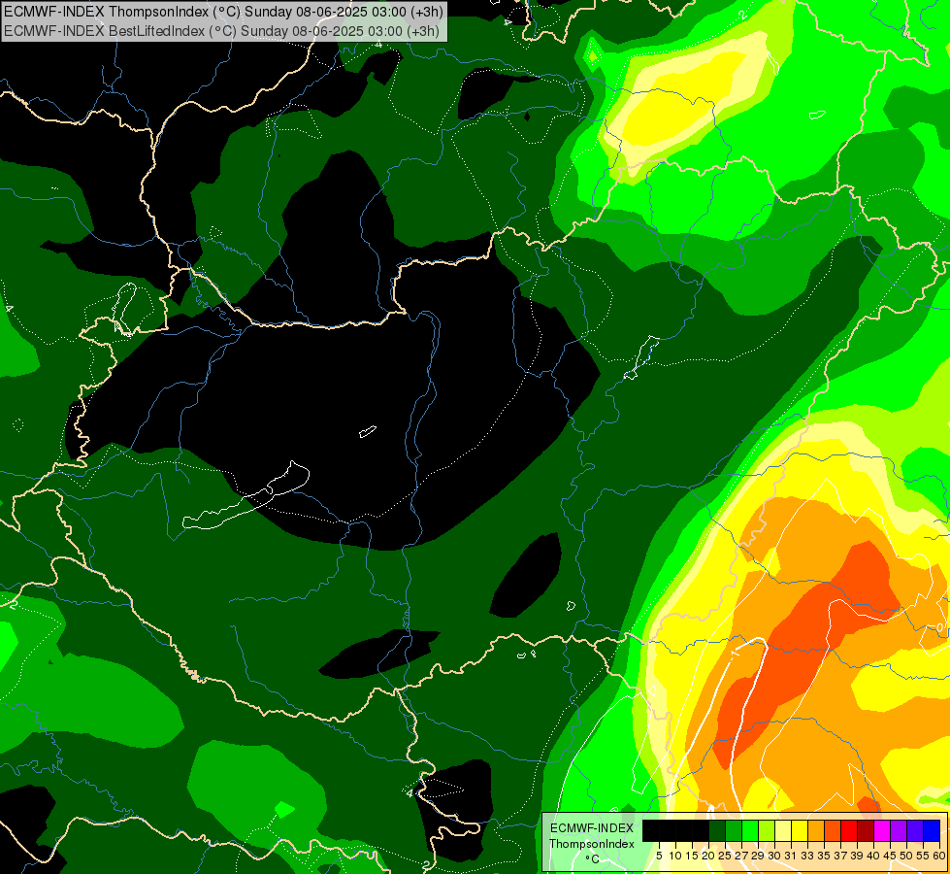Select the bright green 27-29 legend swatch

click(750, 830)
